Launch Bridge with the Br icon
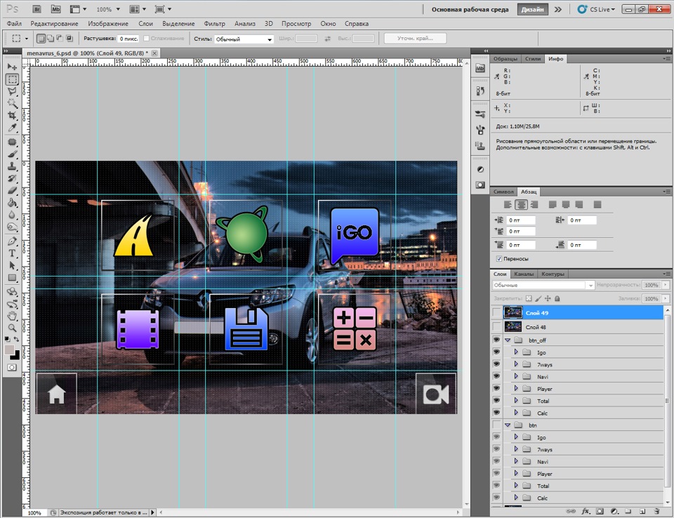This screenshot has width=674, height=518. (37, 9)
